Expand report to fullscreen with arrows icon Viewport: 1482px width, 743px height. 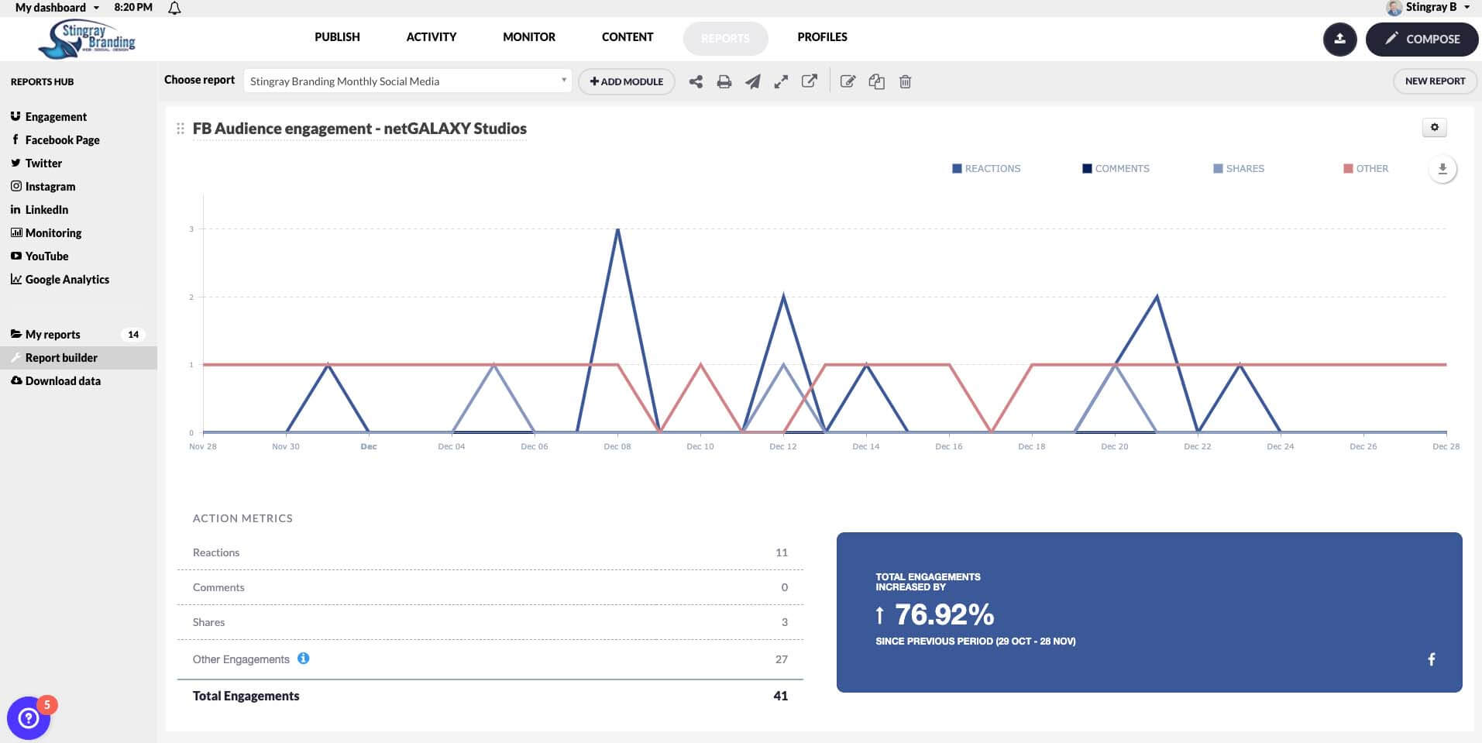pos(781,81)
